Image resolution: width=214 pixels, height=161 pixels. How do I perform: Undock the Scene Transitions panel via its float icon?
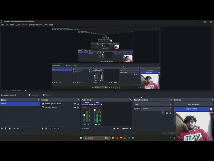(171, 100)
